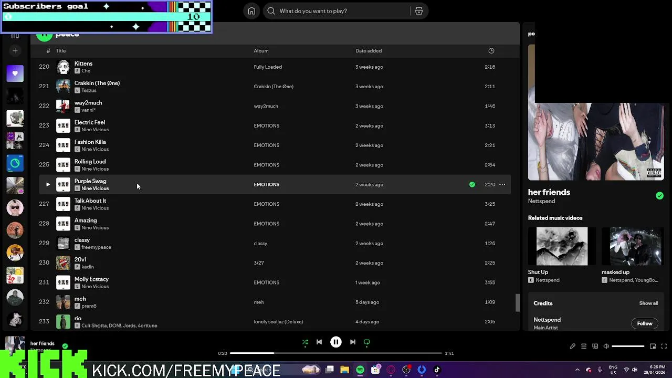Toggle repeat mode
The image size is (672, 378).
coord(367,342)
